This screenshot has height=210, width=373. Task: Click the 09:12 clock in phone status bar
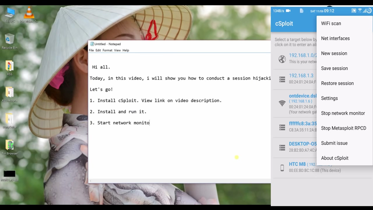click(329, 11)
